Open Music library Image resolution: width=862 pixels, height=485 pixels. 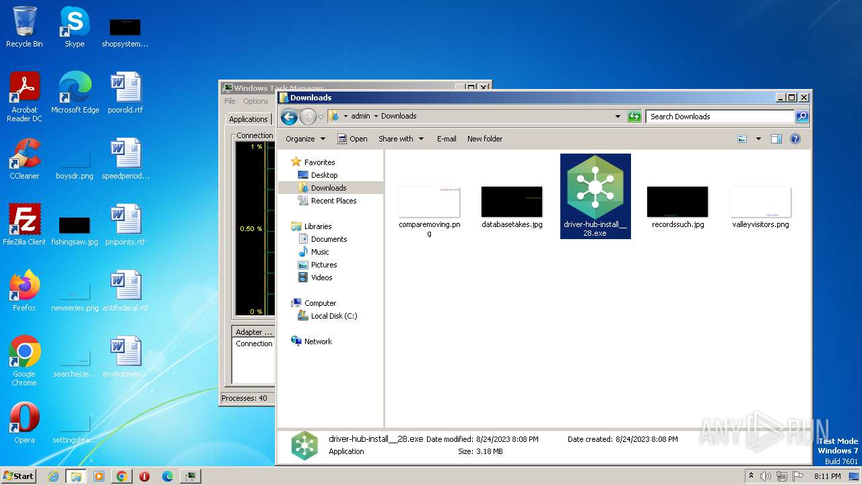click(x=320, y=252)
